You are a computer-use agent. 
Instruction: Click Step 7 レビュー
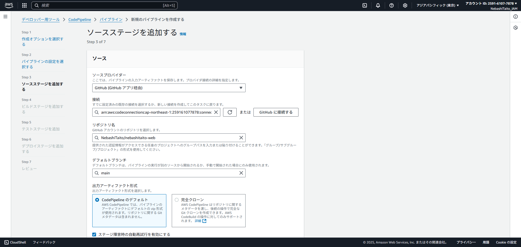[29, 169]
